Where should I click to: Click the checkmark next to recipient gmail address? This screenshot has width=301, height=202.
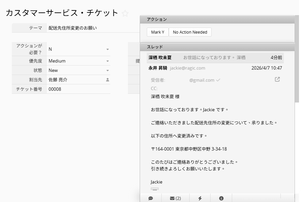click(218, 80)
